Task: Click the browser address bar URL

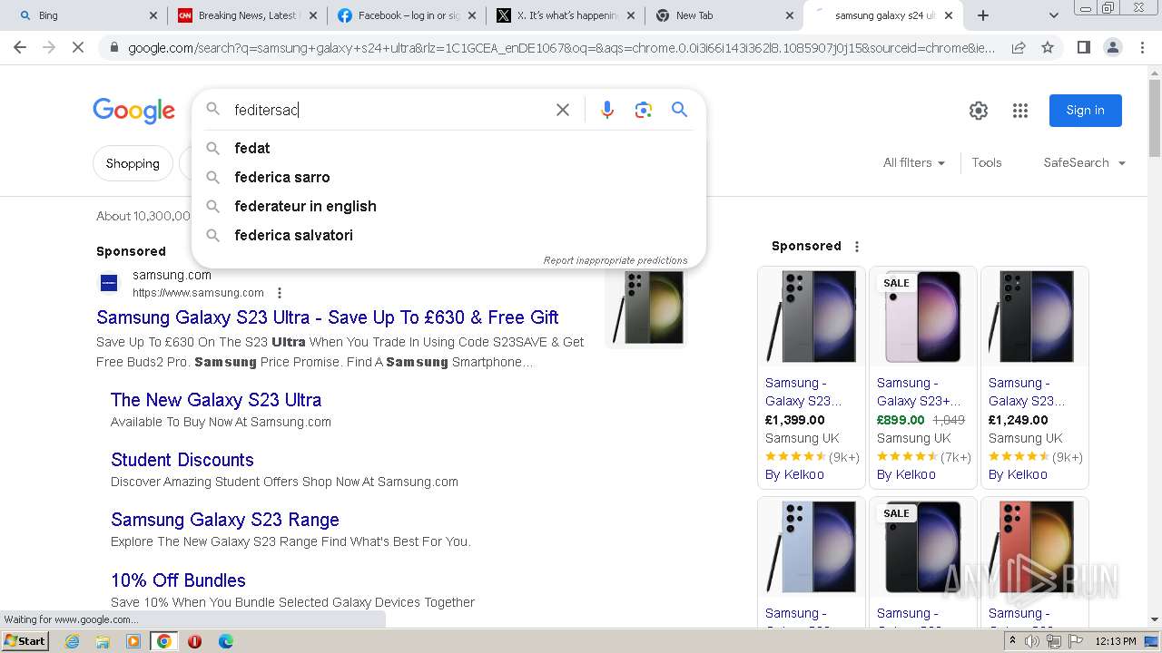Action: coord(563,47)
